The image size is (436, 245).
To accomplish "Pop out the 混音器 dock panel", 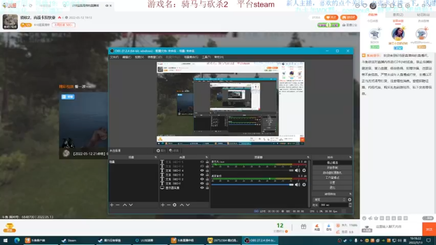I will (x=308, y=157).
